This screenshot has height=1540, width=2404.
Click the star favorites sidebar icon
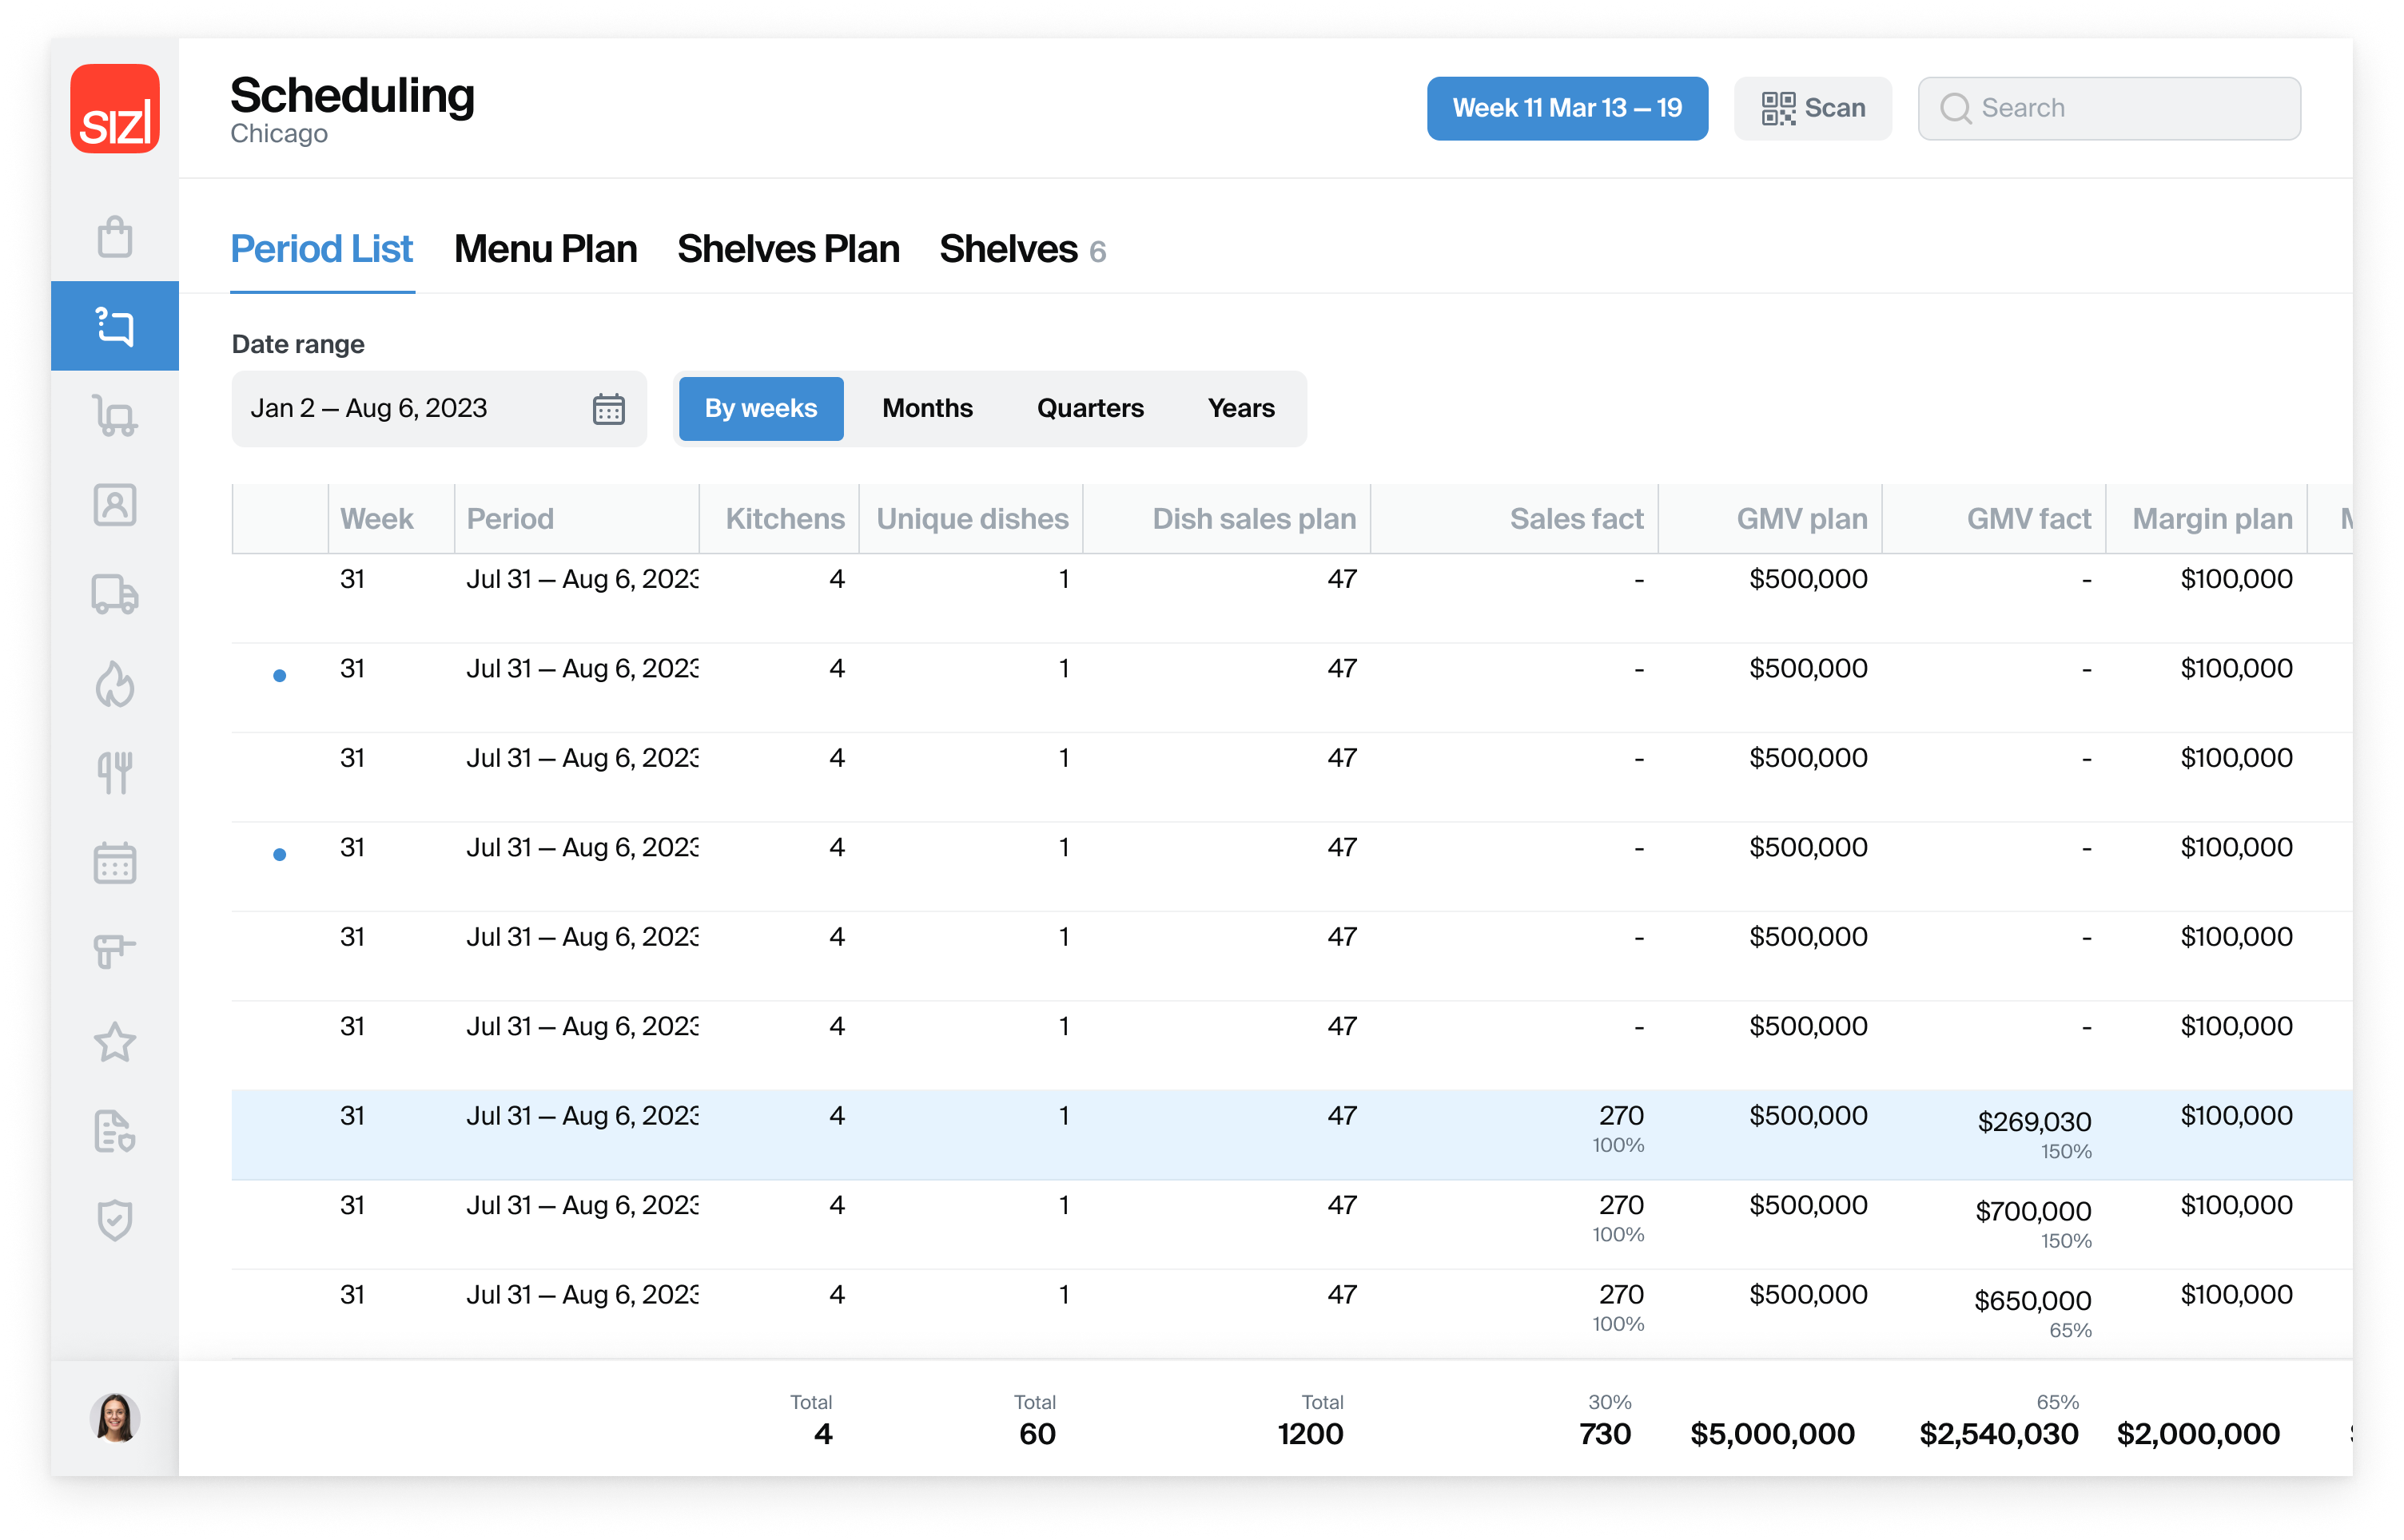(x=115, y=1042)
